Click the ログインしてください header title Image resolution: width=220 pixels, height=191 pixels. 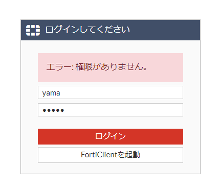pyautogui.click(x=87, y=30)
